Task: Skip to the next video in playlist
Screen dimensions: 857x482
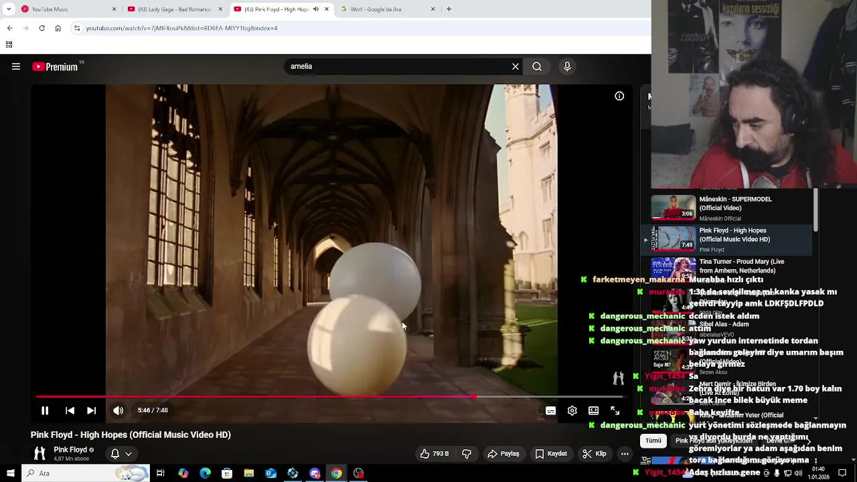Action: click(x=92, y=410)
